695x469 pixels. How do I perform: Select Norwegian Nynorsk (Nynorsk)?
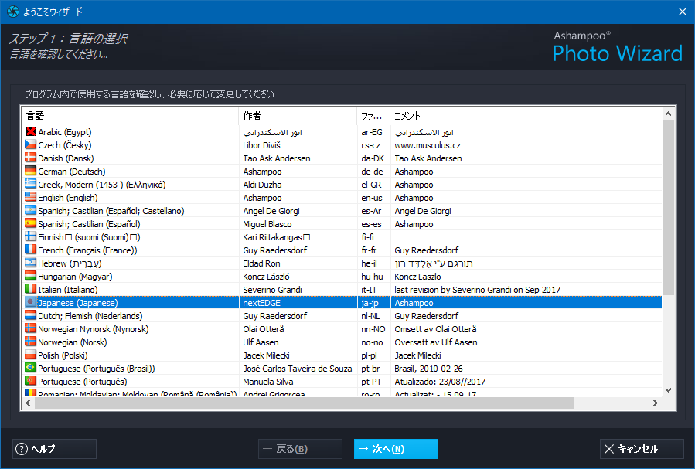pos(342,329)
